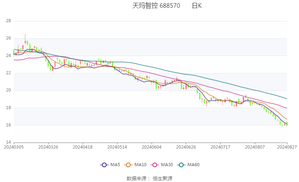
Task: Click the y-axis value 20
Action: (x=8, y=90)
